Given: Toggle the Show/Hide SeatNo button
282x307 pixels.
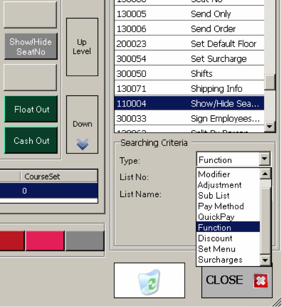Looking at the screenshot, I should pos(31,46).
